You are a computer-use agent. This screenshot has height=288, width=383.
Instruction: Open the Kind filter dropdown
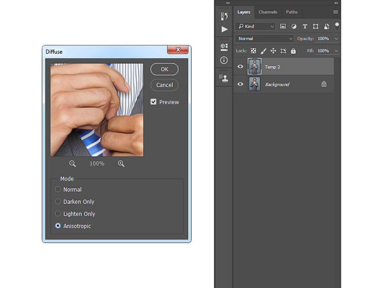(255, 26)
